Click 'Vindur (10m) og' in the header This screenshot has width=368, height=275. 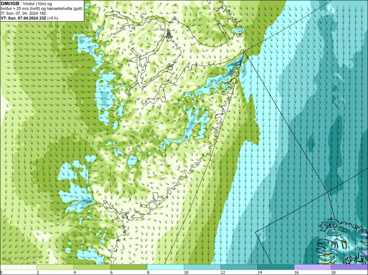point(38,4)
